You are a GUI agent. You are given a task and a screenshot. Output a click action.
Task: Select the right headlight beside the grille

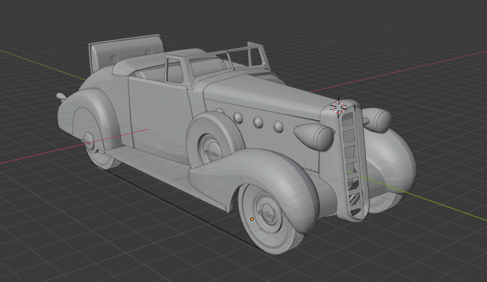coord(376,120)
